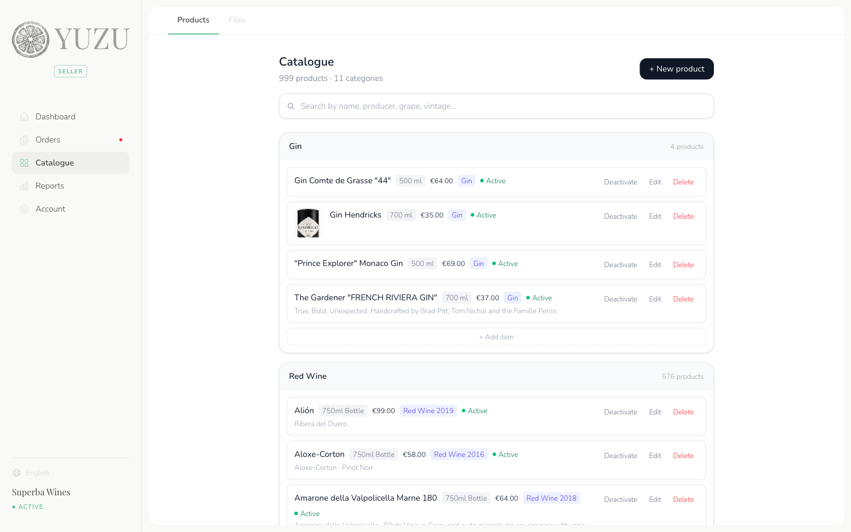Open Reports from the sidebar
This screenshot has width=851, height=532.
70,186
